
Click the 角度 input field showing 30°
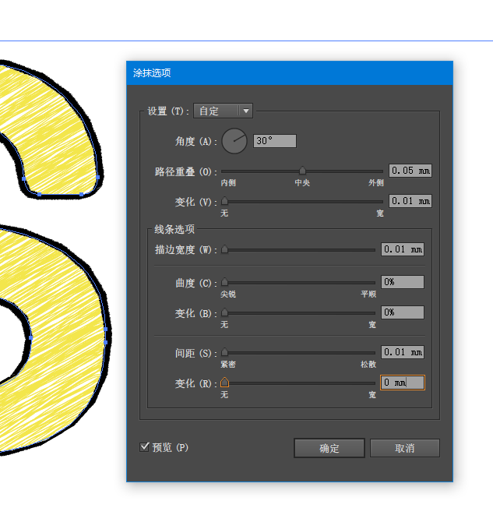coord(275,141)
